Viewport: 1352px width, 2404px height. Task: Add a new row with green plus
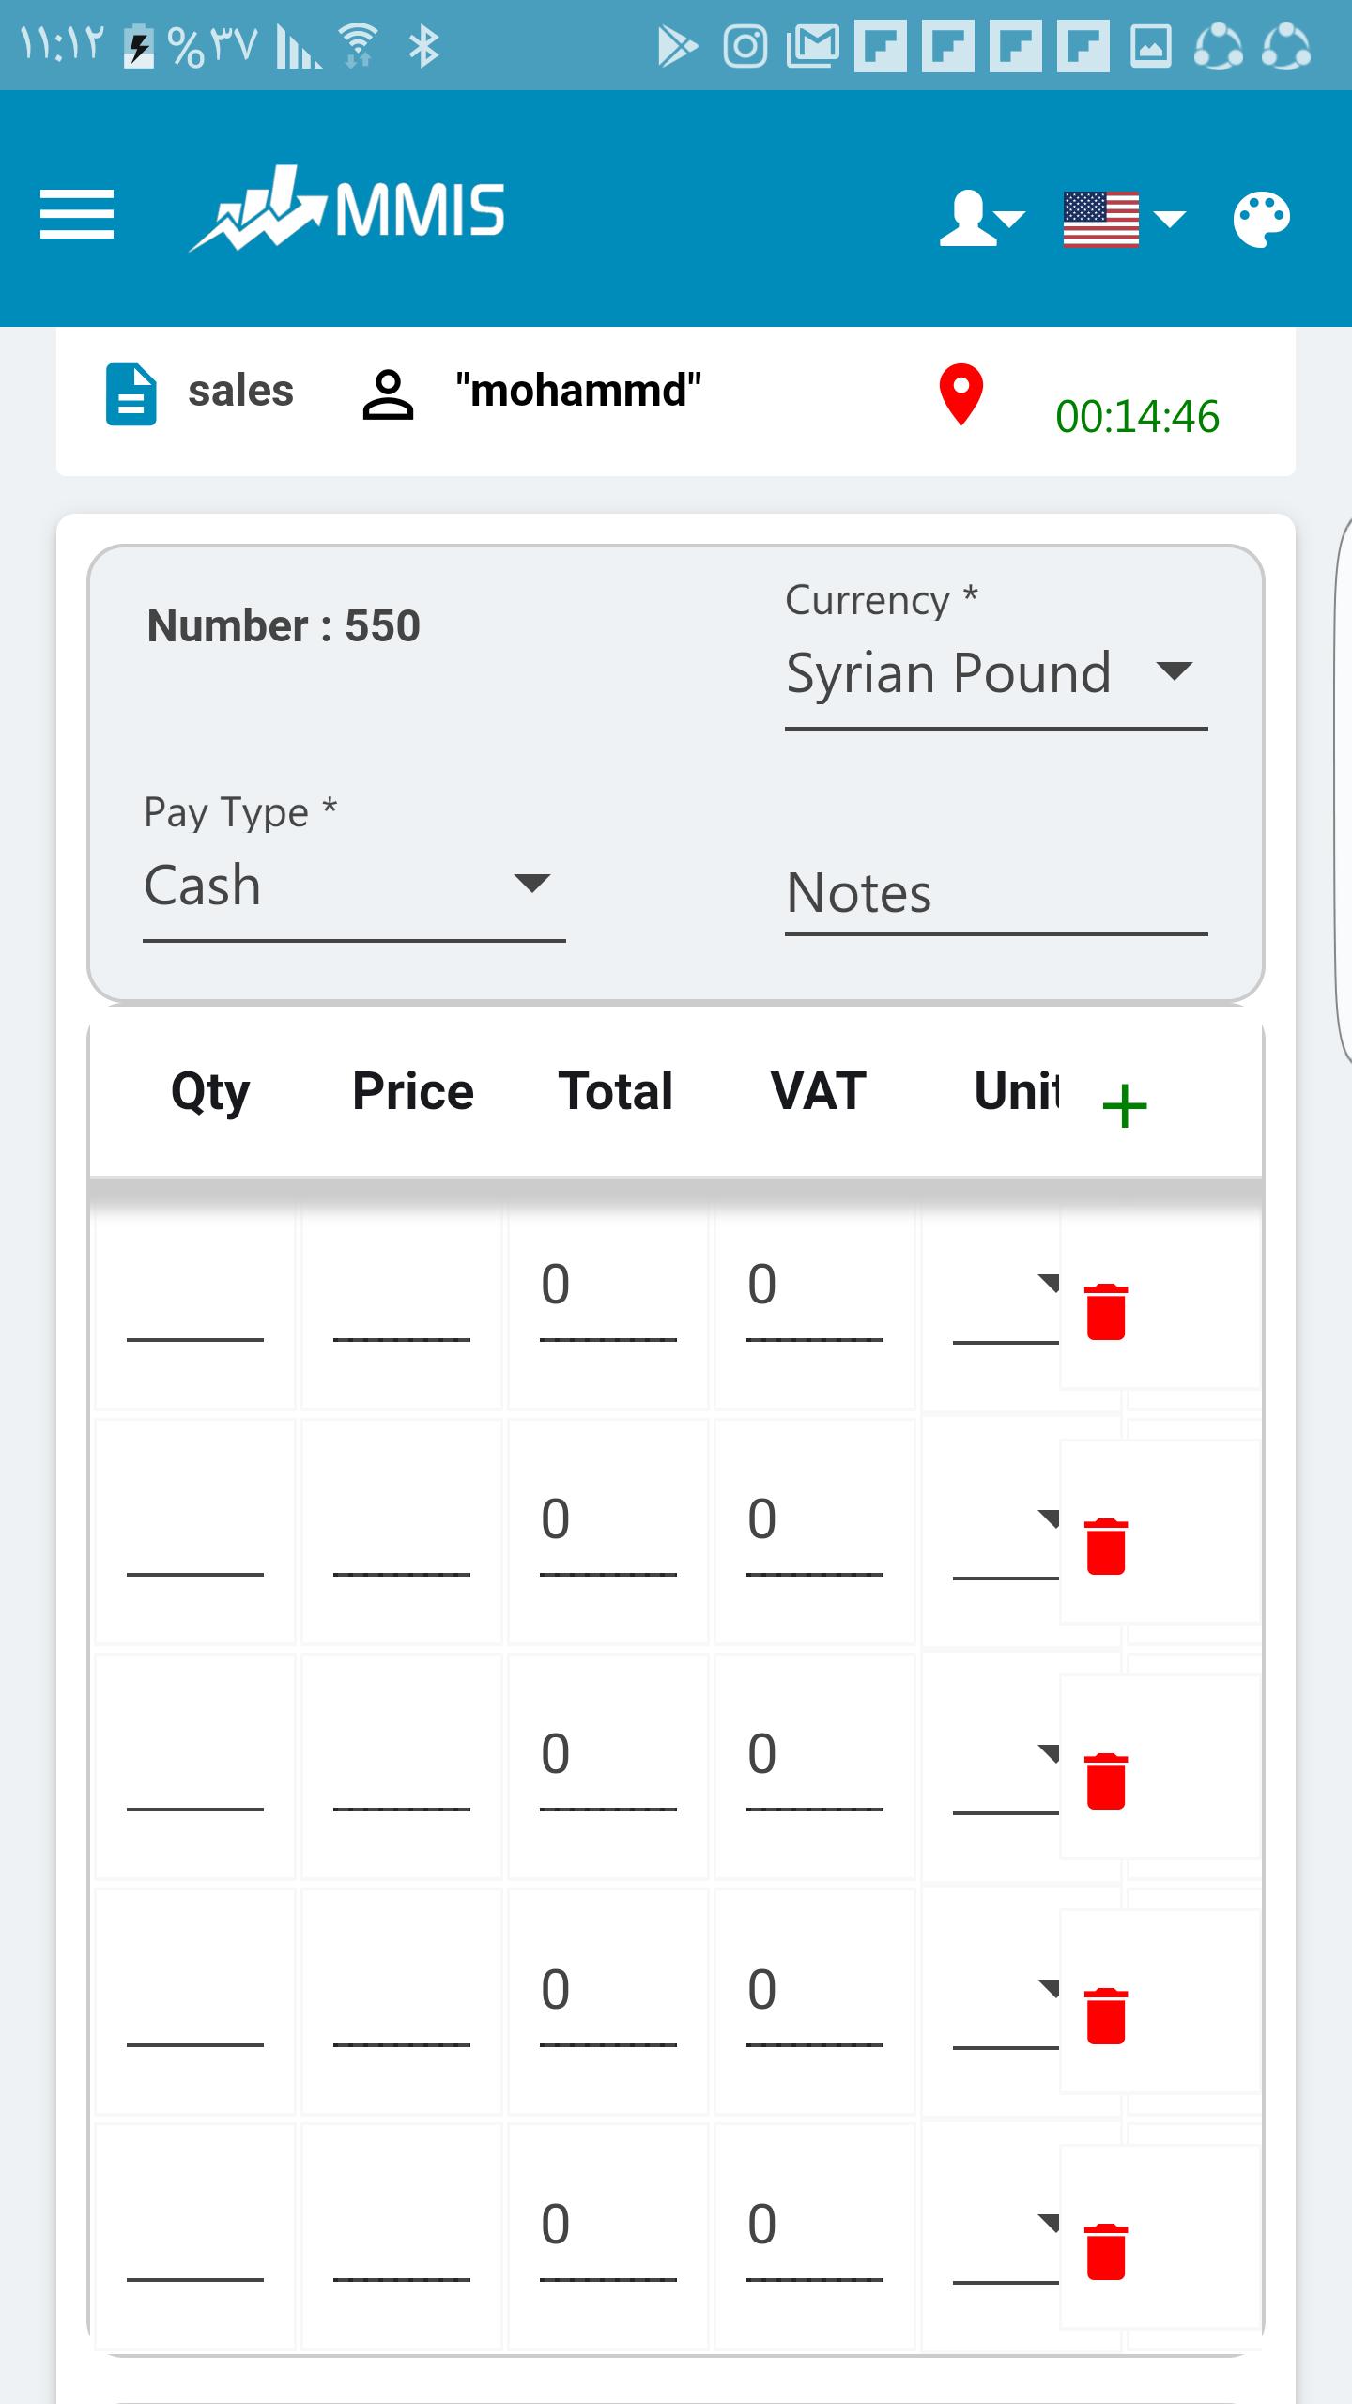(x=1125, y=1105)
